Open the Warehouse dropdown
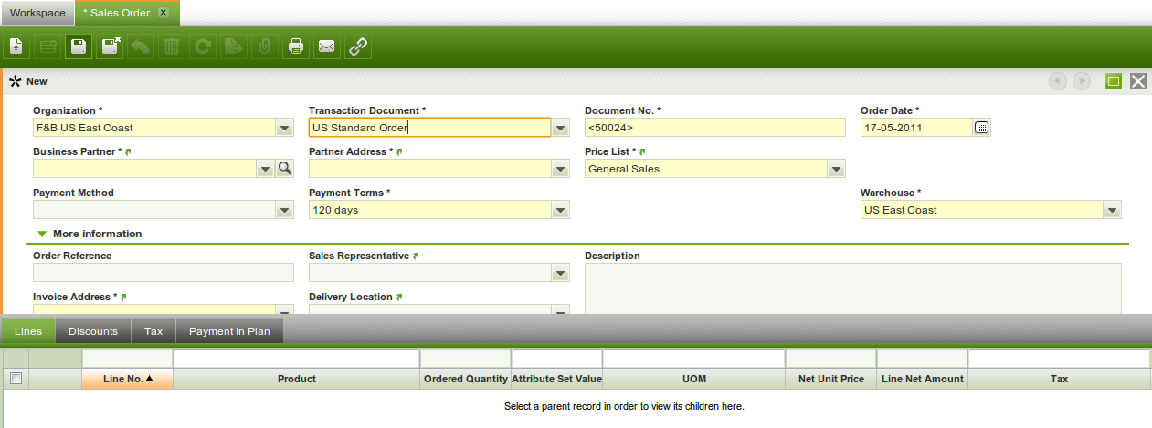This screenshot has height=428, width=1152. pyautogui.click(x=1112, y=210)
